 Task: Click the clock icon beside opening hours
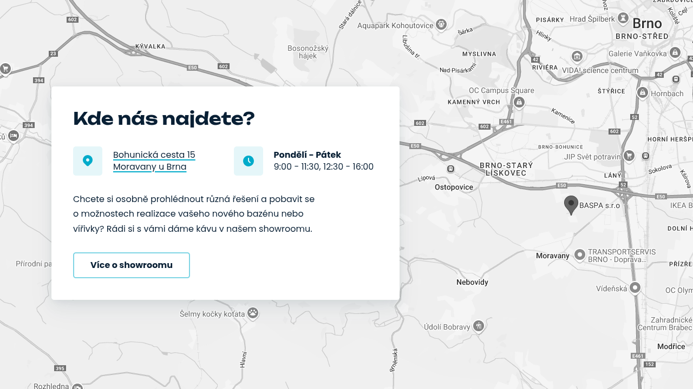[x=249, y=160]
